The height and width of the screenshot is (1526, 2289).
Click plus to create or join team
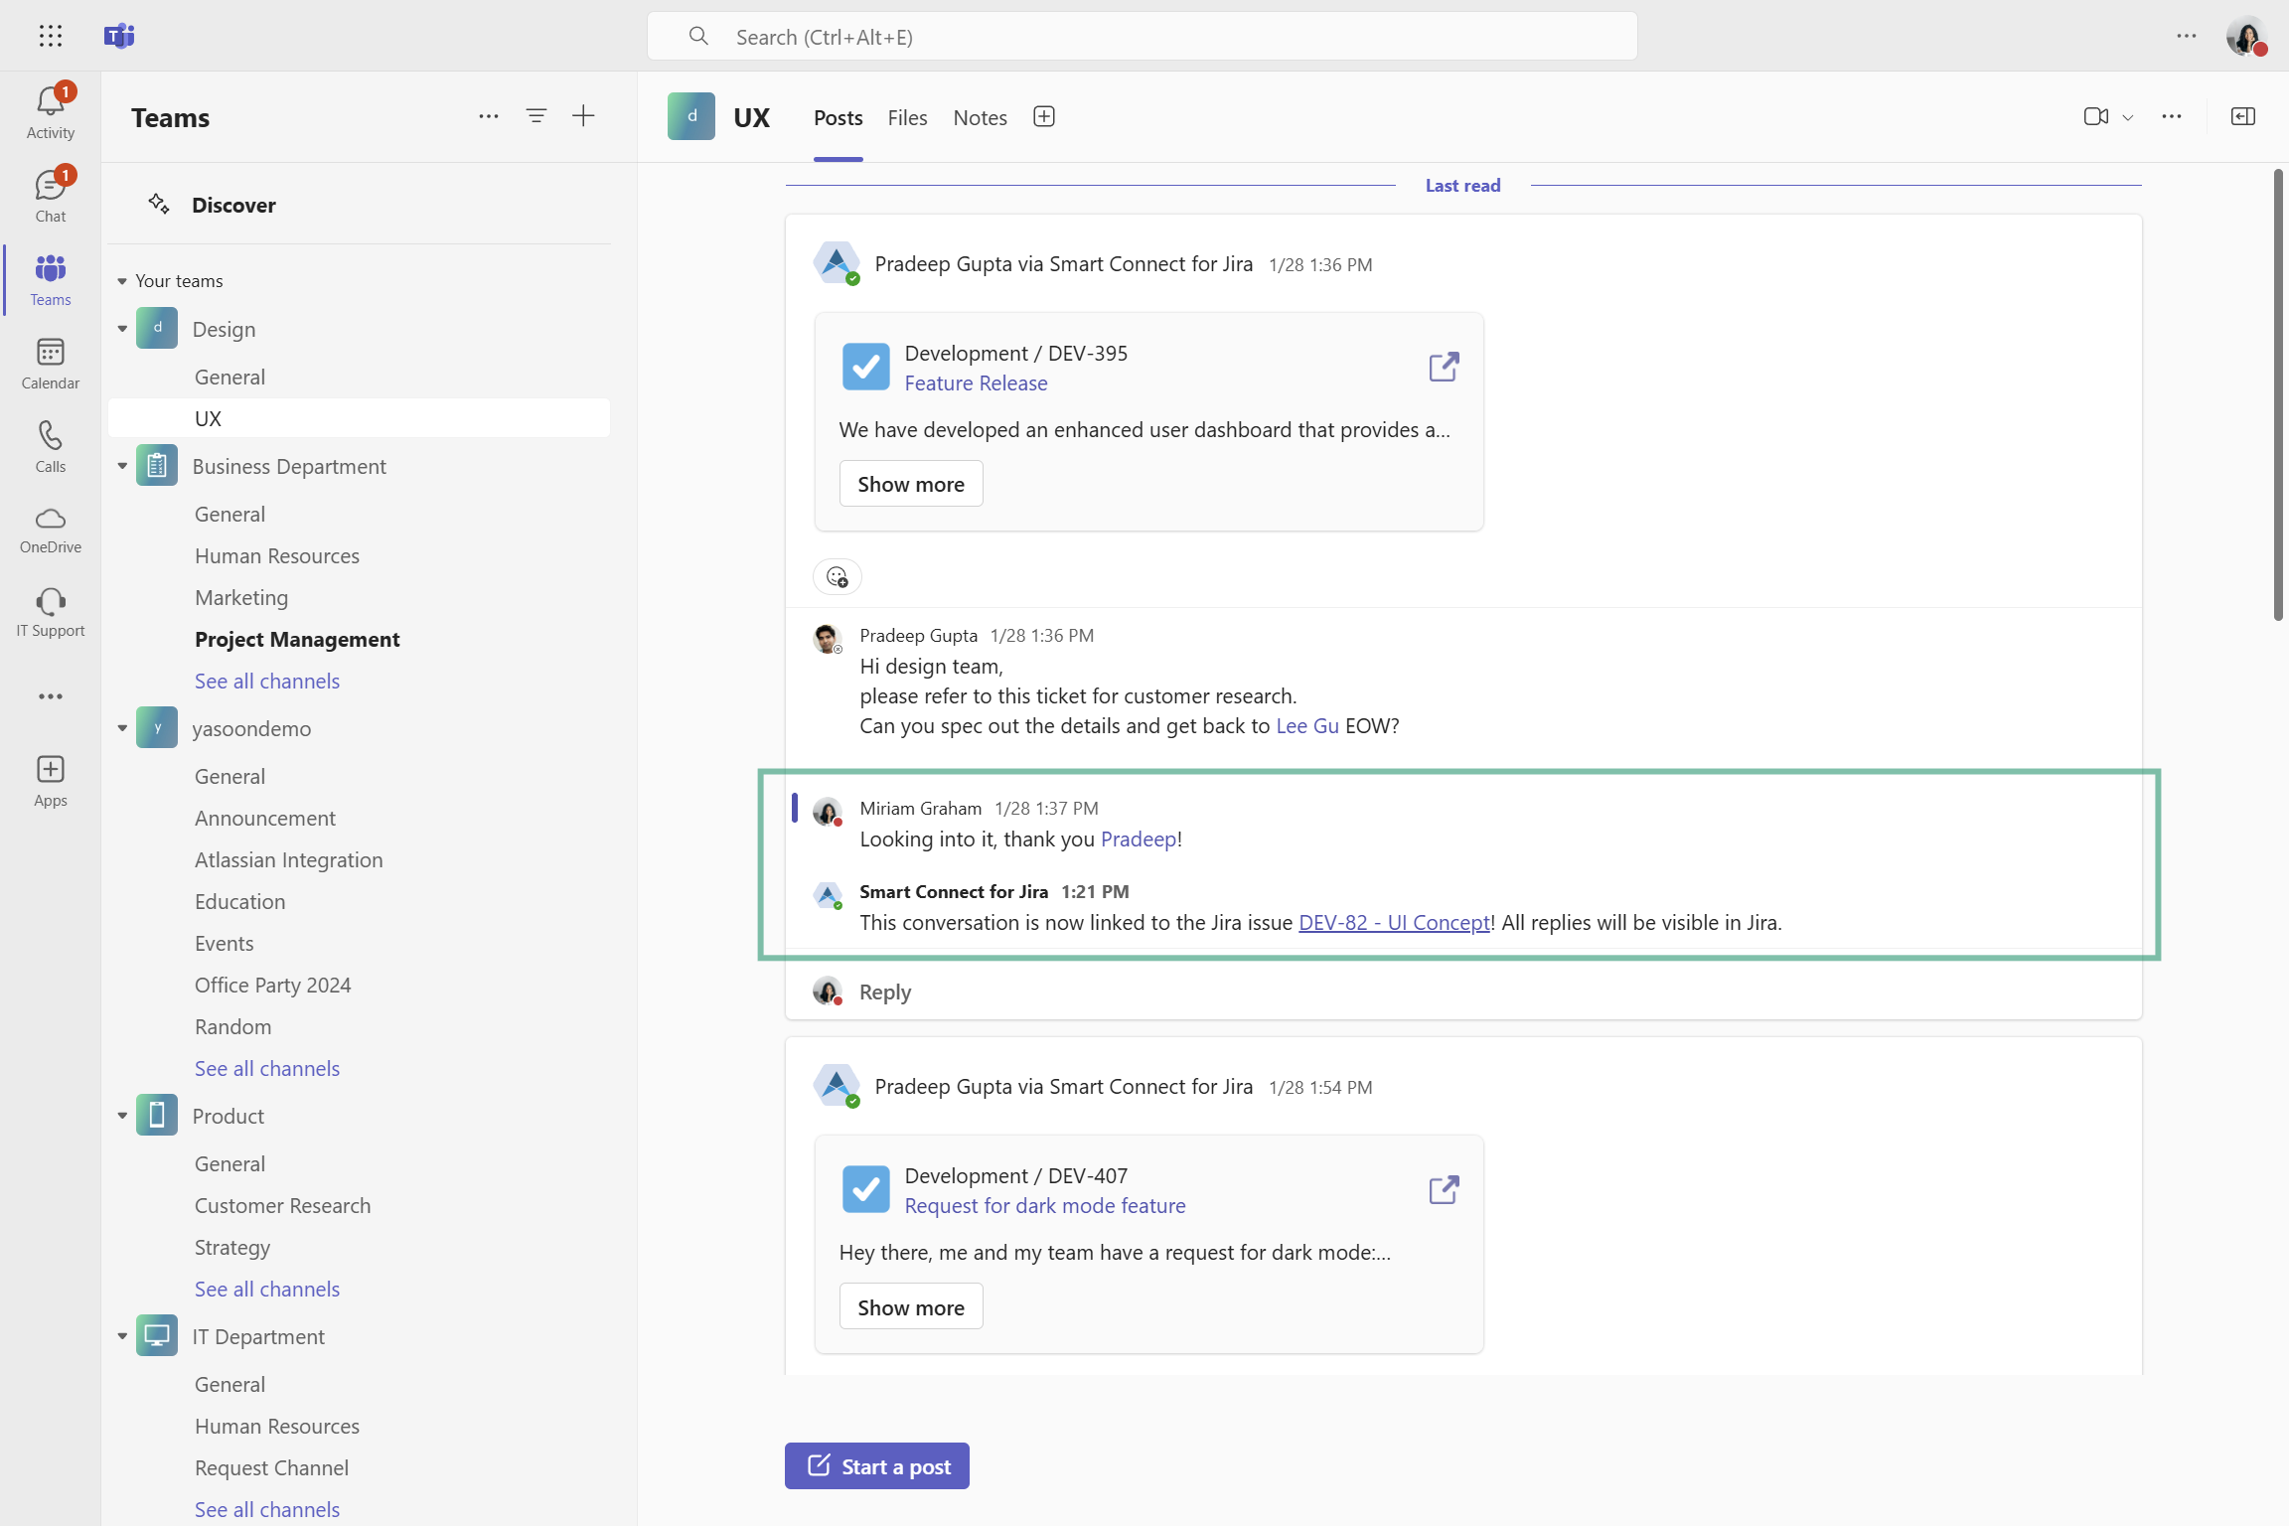[583, 116]
